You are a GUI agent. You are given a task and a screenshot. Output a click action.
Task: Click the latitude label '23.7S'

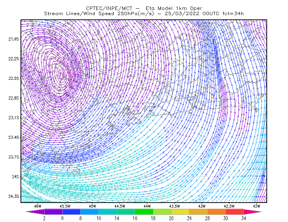coord(14,157)
